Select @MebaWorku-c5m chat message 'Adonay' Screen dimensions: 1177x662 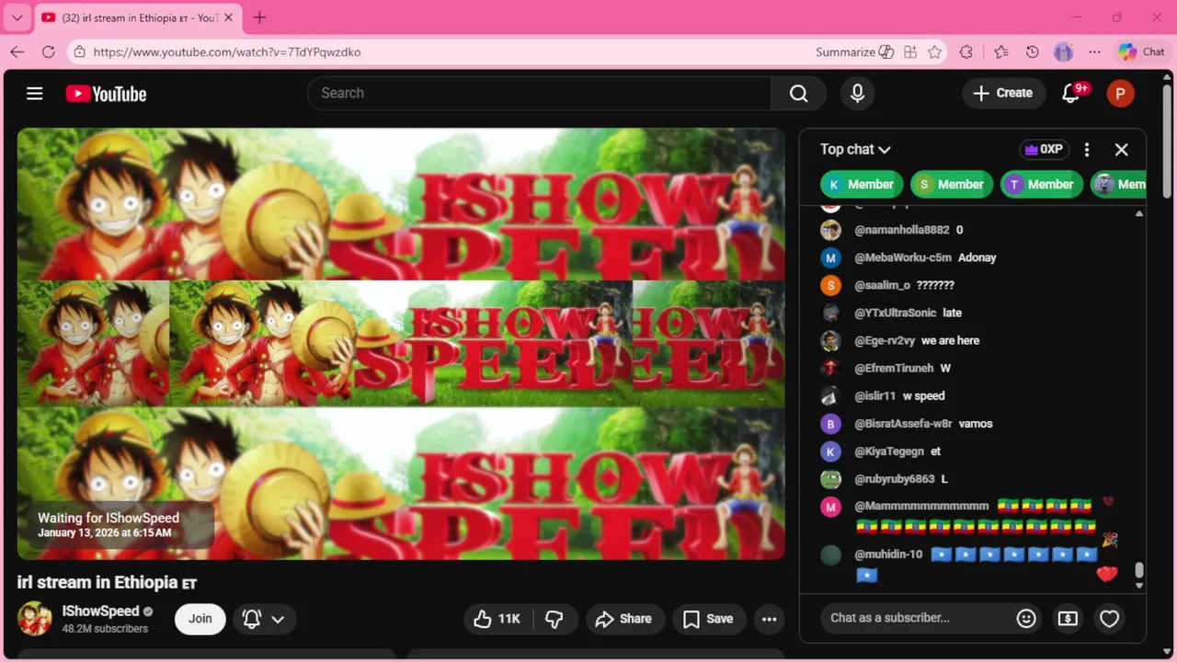pyautogui.click(x=977, y=257)
